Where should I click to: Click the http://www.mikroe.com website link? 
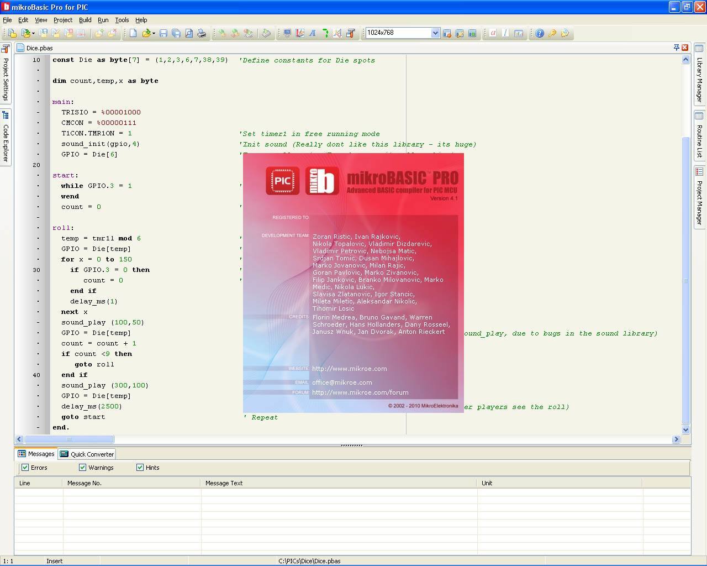[x=350, y=369]
